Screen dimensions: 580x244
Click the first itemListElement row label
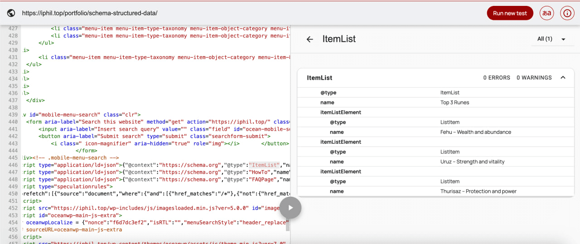(341, 112)
